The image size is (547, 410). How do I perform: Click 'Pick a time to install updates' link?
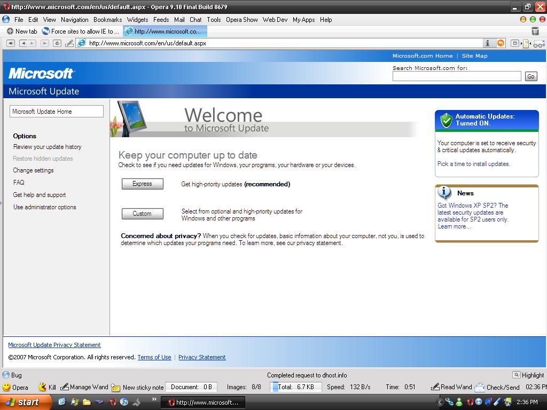coord(473,164)
